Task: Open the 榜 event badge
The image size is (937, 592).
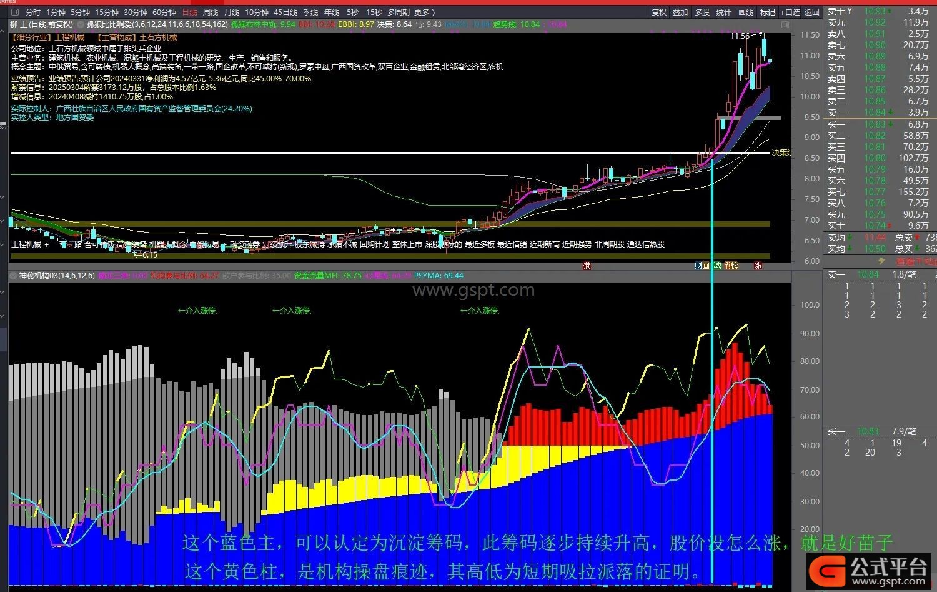Action: (x=735, y=266)
